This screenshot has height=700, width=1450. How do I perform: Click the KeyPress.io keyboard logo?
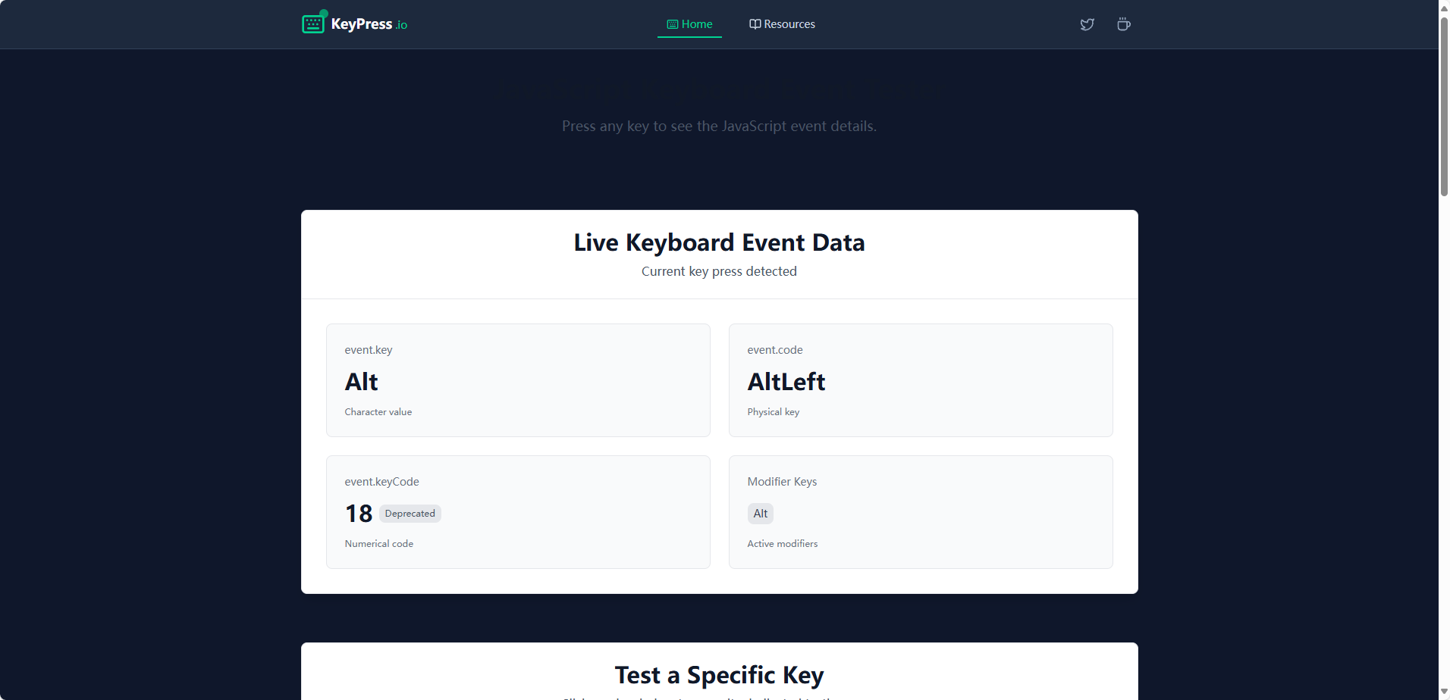pos(313,23)
